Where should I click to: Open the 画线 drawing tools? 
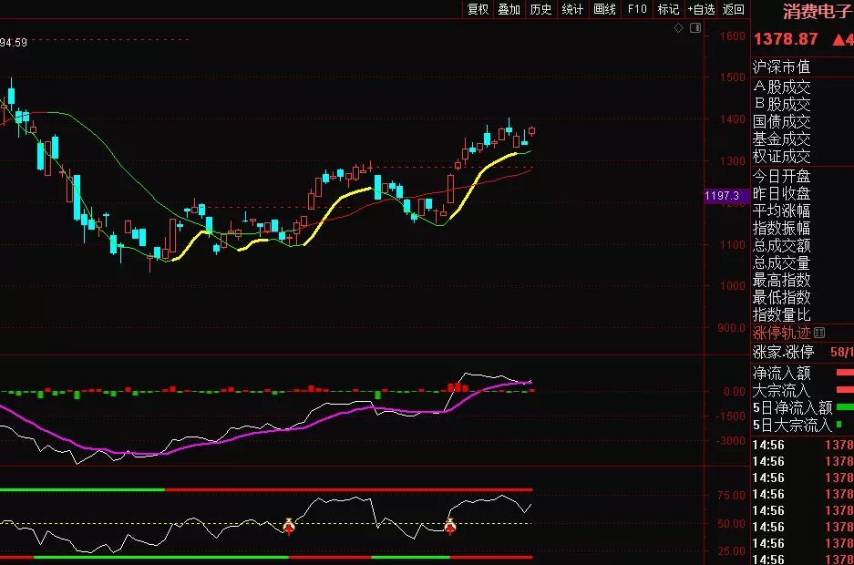pos(605,9)
